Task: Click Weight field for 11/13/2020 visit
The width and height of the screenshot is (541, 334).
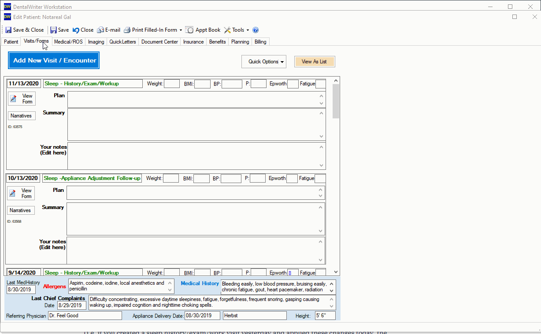Action: [172, 84]
